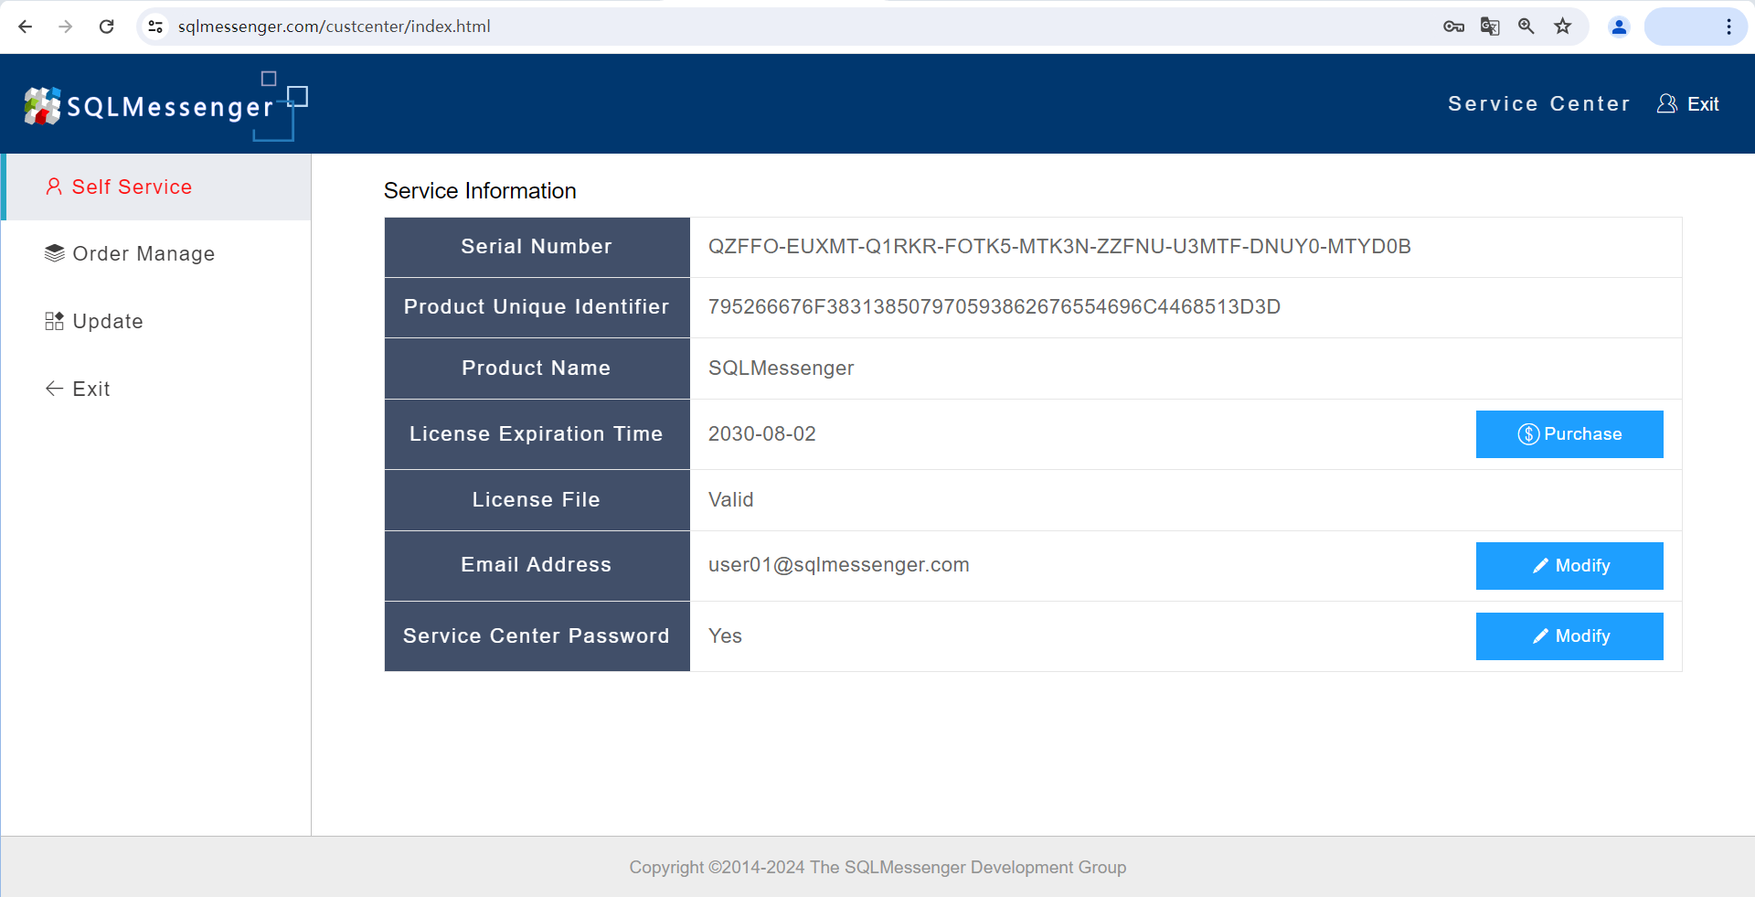The image size is (1755, 897).
Task: Open the zoom magnifier icon
Action: (x=1526, y=27)
